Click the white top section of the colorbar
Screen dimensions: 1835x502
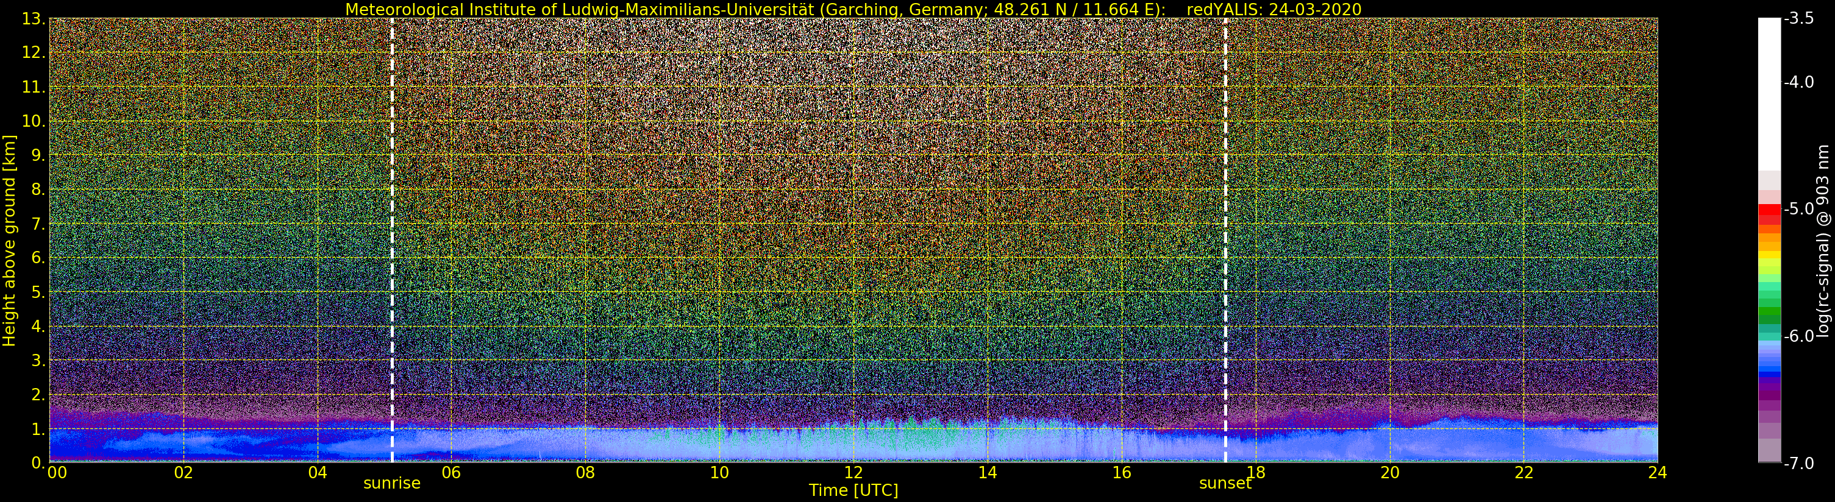point(1769,94)
